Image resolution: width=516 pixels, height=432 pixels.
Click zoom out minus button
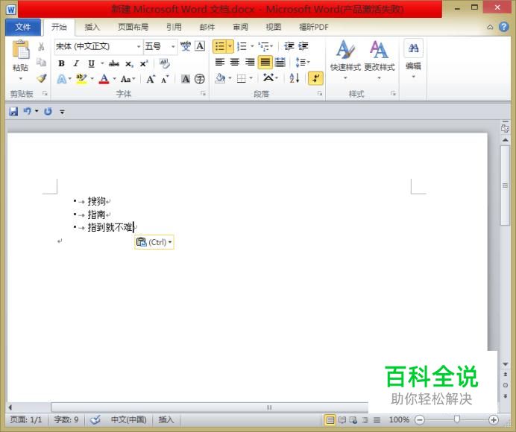click(x=420, y=420)
